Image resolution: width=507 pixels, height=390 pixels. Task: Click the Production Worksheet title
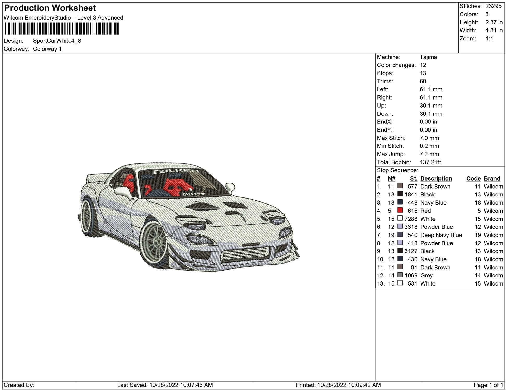pyautogui.click(x=50, y=8)
